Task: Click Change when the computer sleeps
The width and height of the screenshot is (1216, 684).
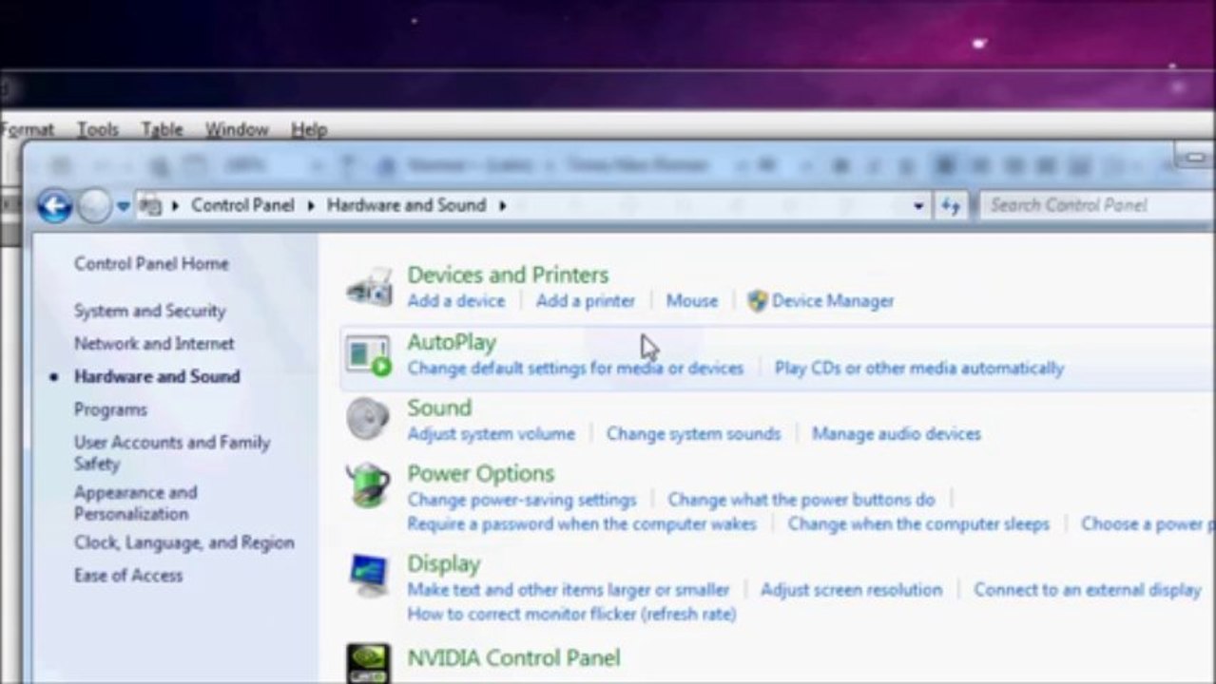Action: coord(918,524)
